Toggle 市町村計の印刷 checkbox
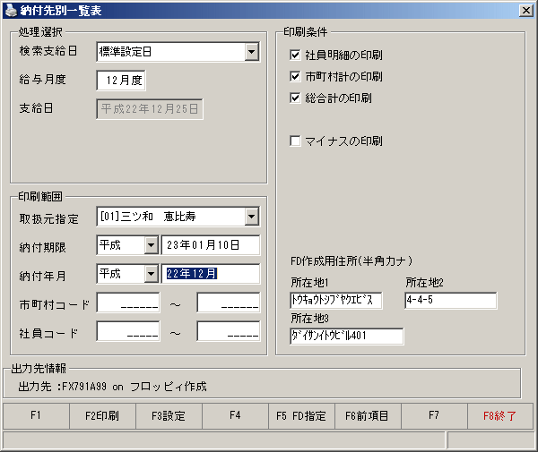The width and height of the screenshot is (538, 452). point(295,76)
